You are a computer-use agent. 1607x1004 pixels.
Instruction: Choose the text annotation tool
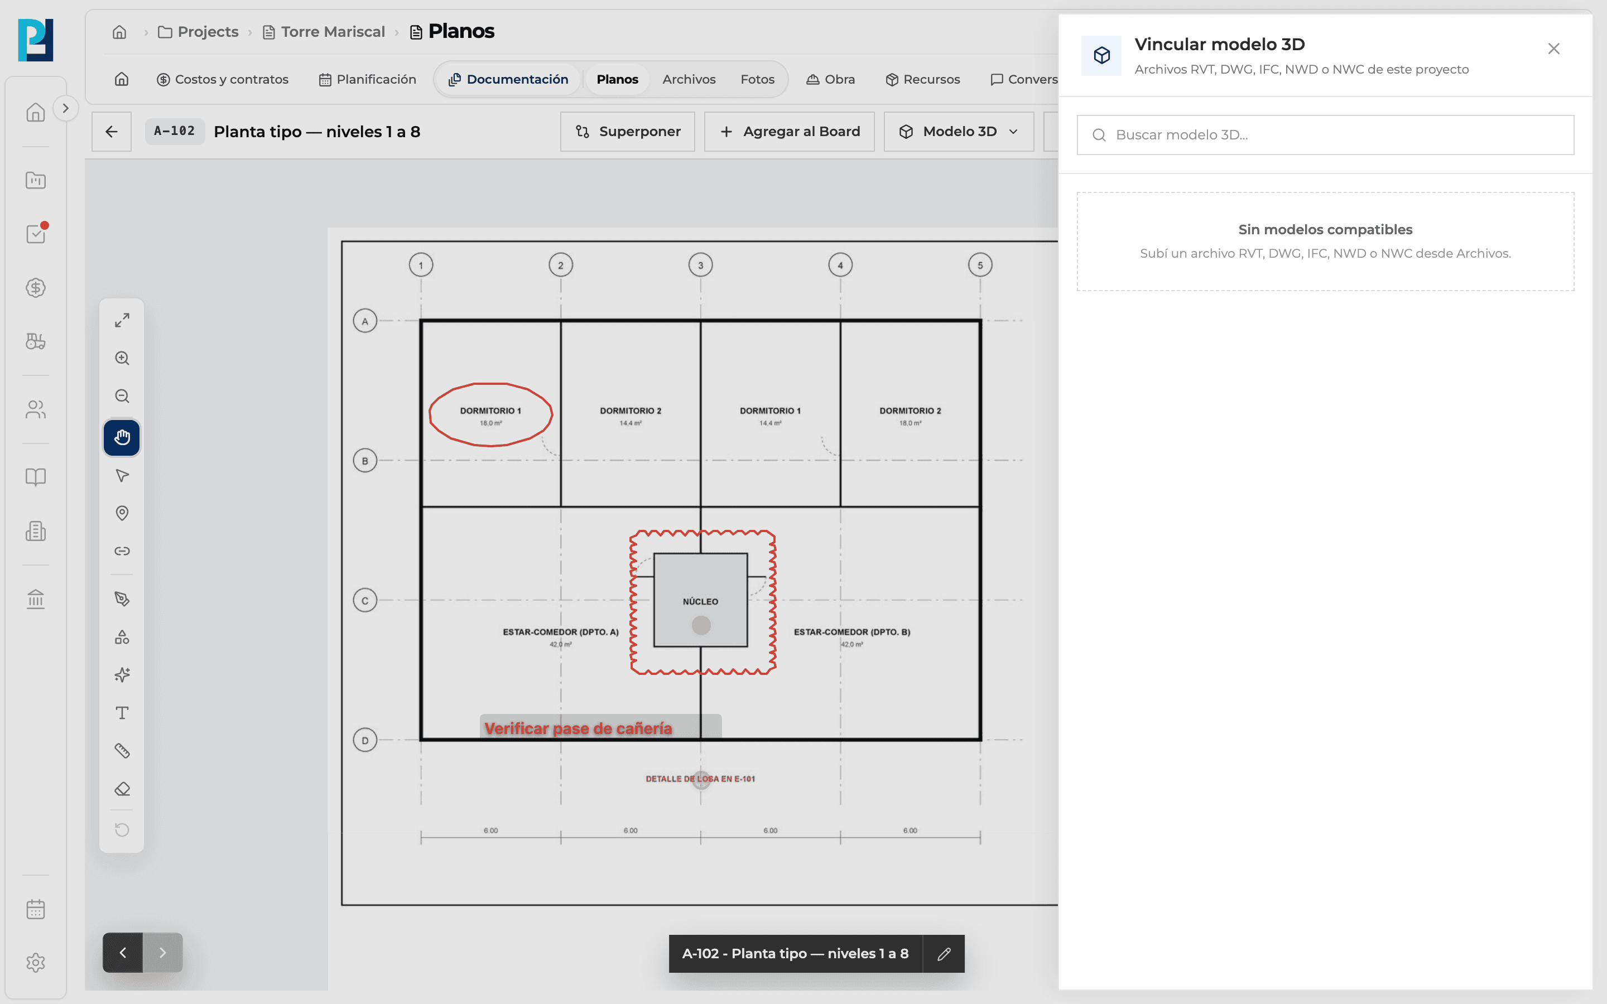point(122,713)
